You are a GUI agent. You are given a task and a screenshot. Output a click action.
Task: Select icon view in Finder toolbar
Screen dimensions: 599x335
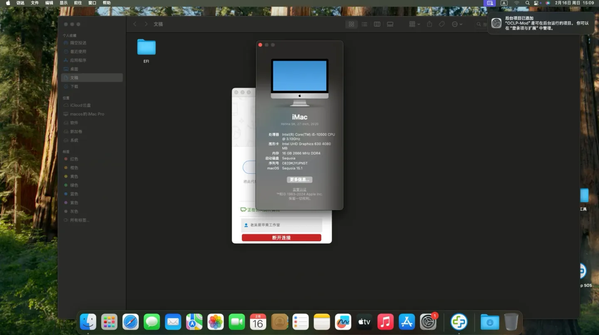[351, 25]
